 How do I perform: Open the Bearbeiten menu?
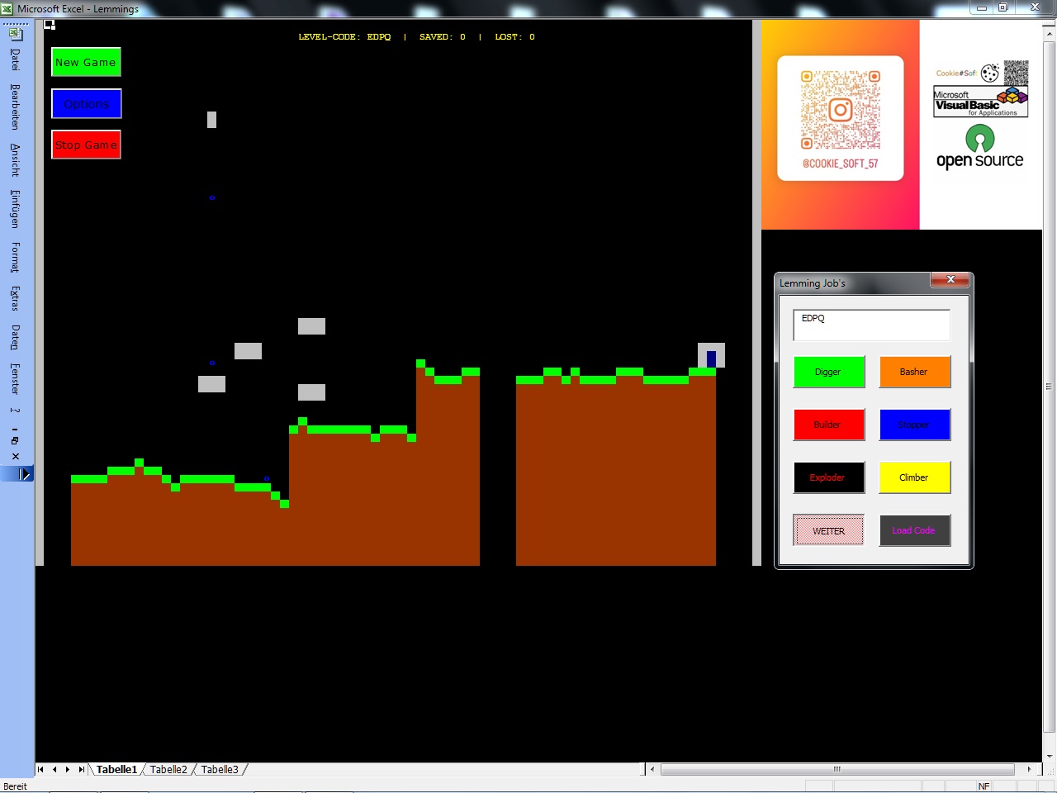click(15, 107)
